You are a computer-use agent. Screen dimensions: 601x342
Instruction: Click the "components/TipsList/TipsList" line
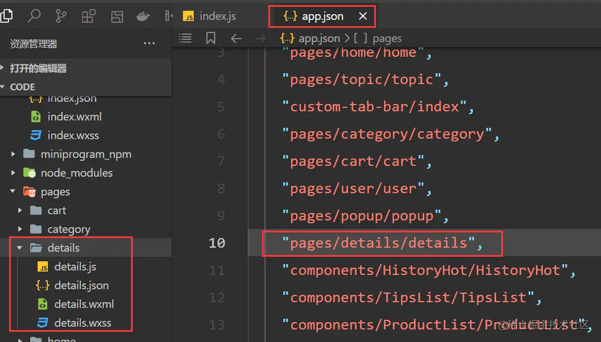(412, 298)
